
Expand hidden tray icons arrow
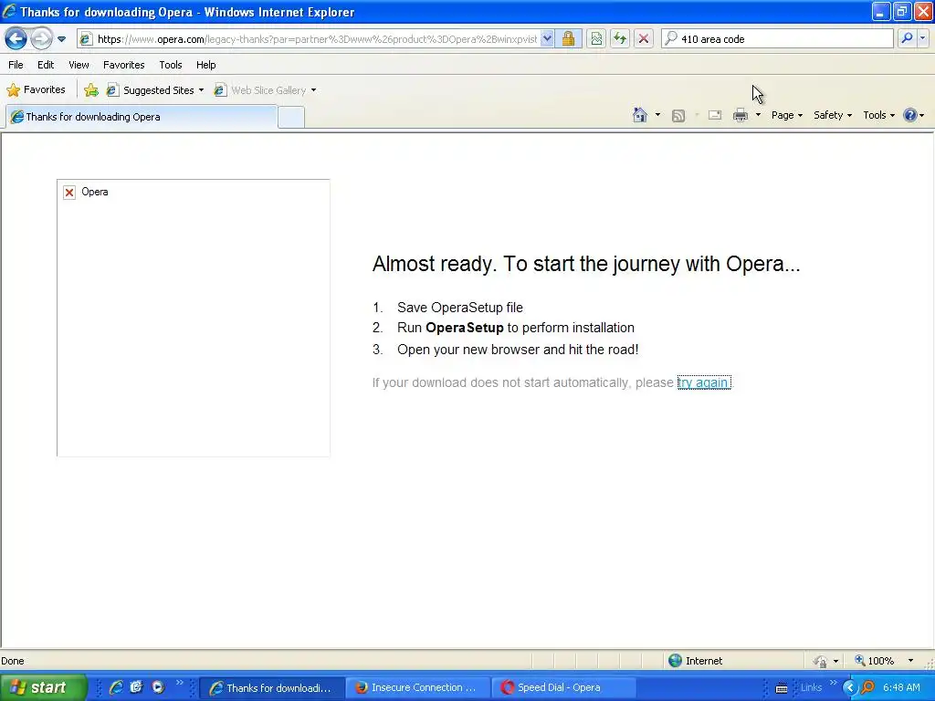coord(849,688)
